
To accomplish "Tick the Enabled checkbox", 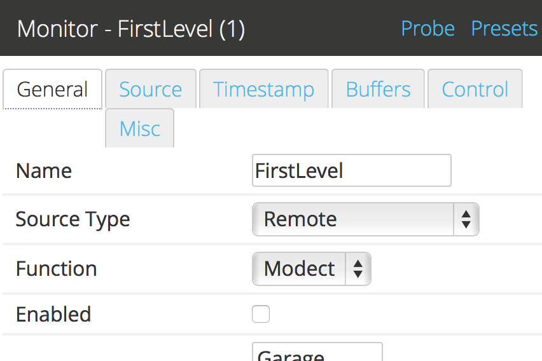I will pos(261,314).
